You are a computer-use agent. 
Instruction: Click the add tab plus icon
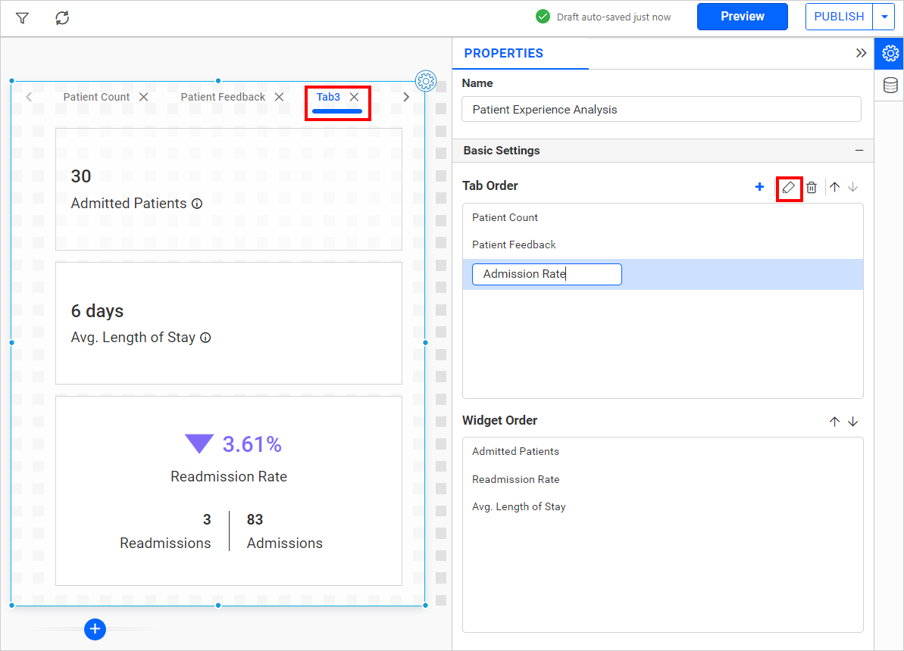pos(759,187)
